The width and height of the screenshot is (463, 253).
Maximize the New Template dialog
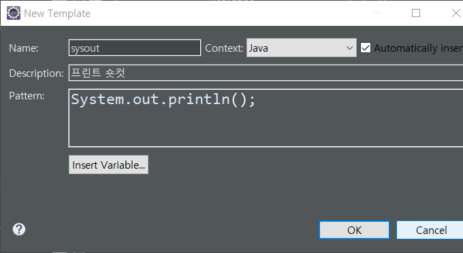416,13
